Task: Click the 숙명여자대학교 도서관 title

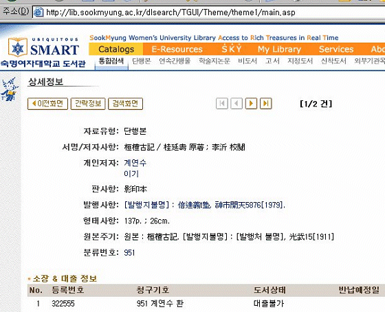Action: click(43, 64)
